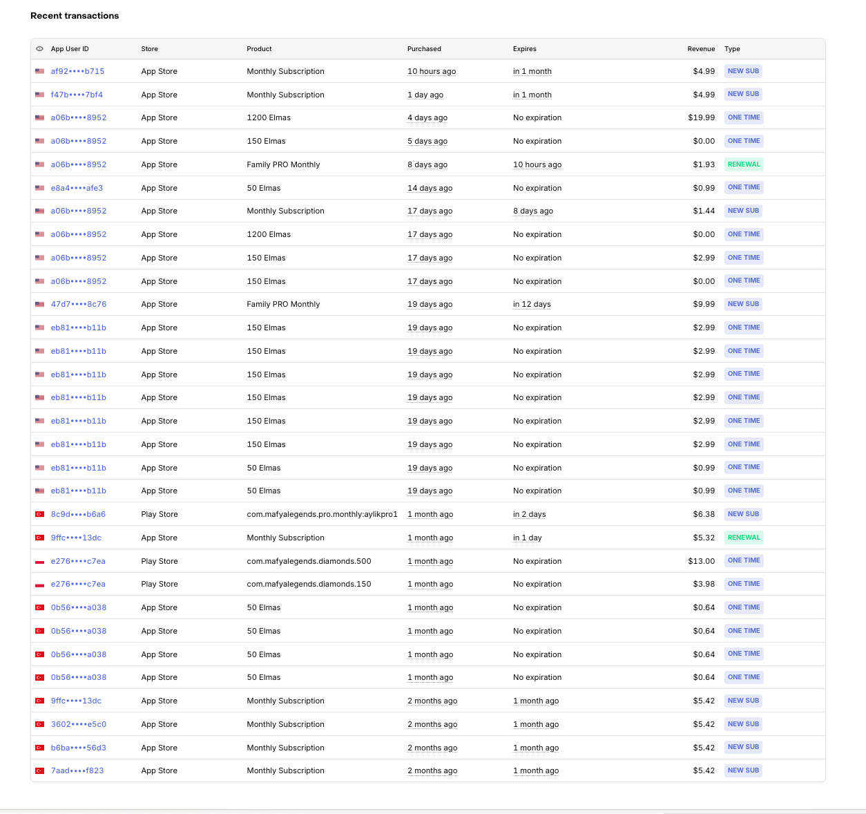Open user 47d7••••8c76
Viewport: 866px width, 814px height.
pos(79,304)
